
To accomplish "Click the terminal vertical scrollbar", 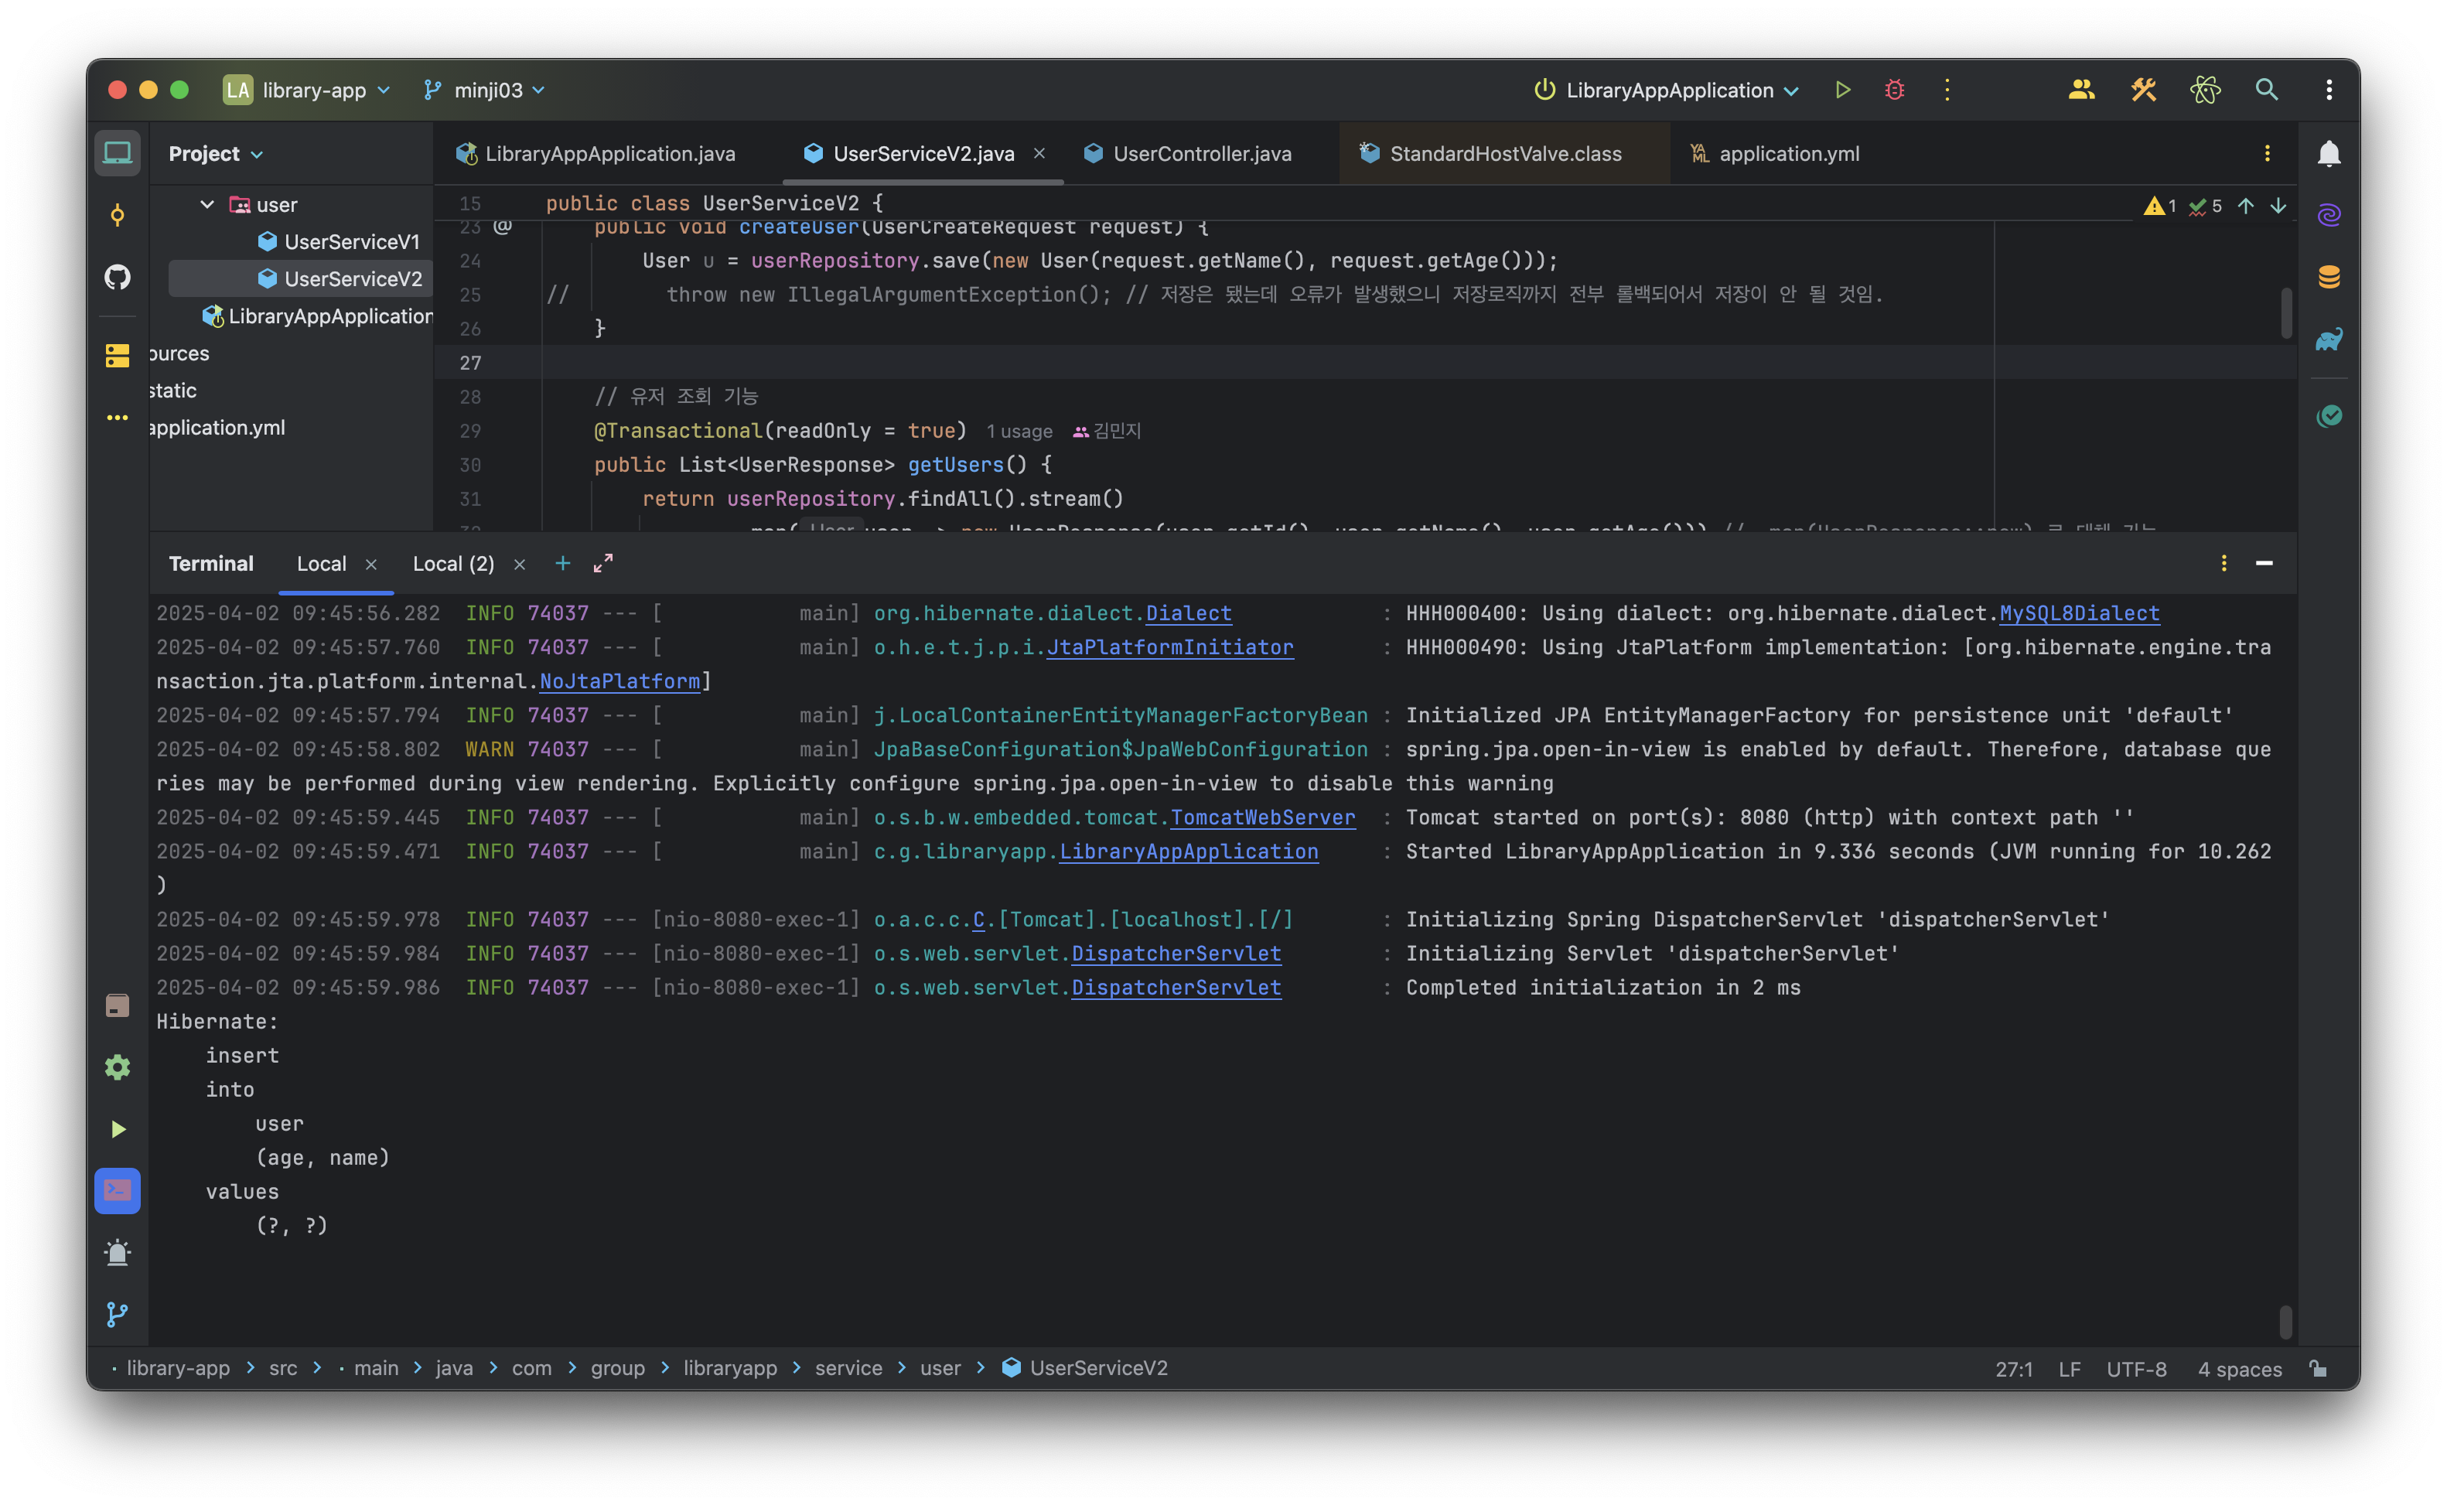I will click(2286, 1322).
